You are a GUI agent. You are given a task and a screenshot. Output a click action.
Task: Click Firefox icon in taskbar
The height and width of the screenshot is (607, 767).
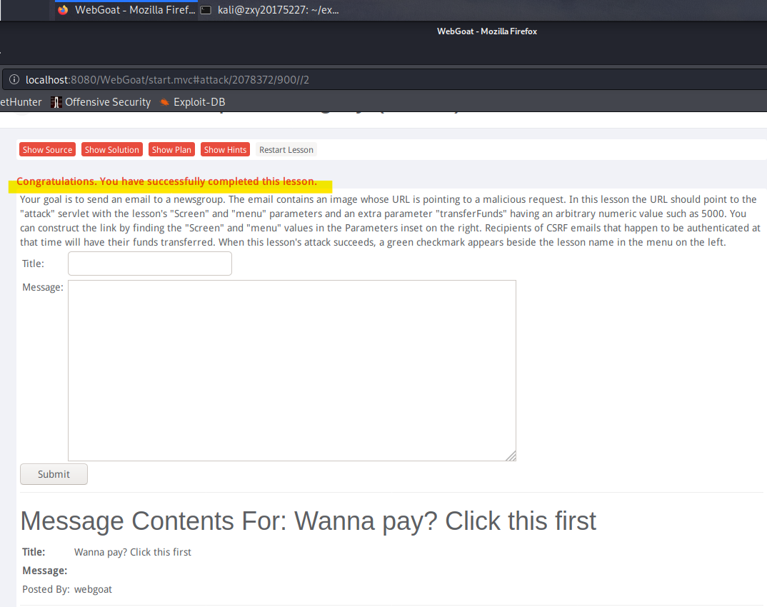point(63,10)
